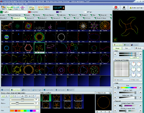Open the Points dropdown label in QuickShape
This screenshot has width=144, height=113.
point(3,103)
